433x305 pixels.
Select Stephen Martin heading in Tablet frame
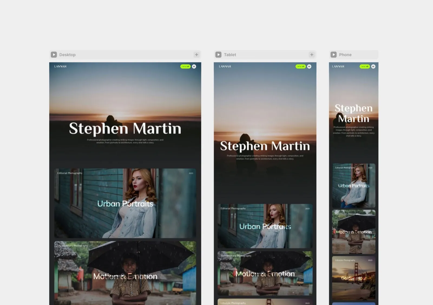(265, 146)
